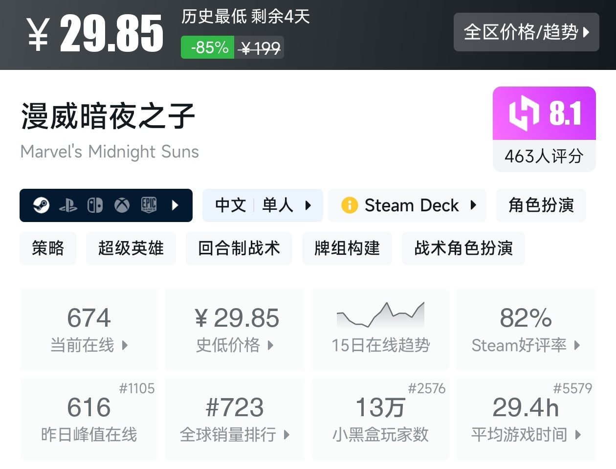Click the Xbox platform icon
The width and height of the screenshot is (616, 469).
coord(122,205)
